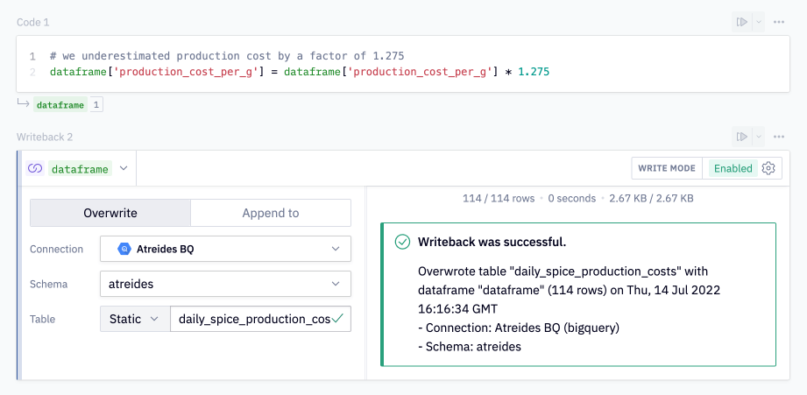Viewport: 807px width, 395px height.
Task: Click the purple link icon beside dataframe selector
Action: pyautogui.click(x=35, y=169)
